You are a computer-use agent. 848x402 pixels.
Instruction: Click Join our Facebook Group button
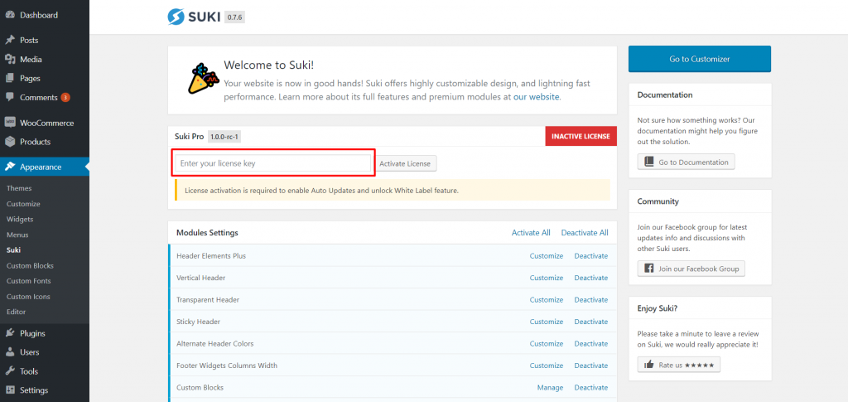(x=691, y=269)
